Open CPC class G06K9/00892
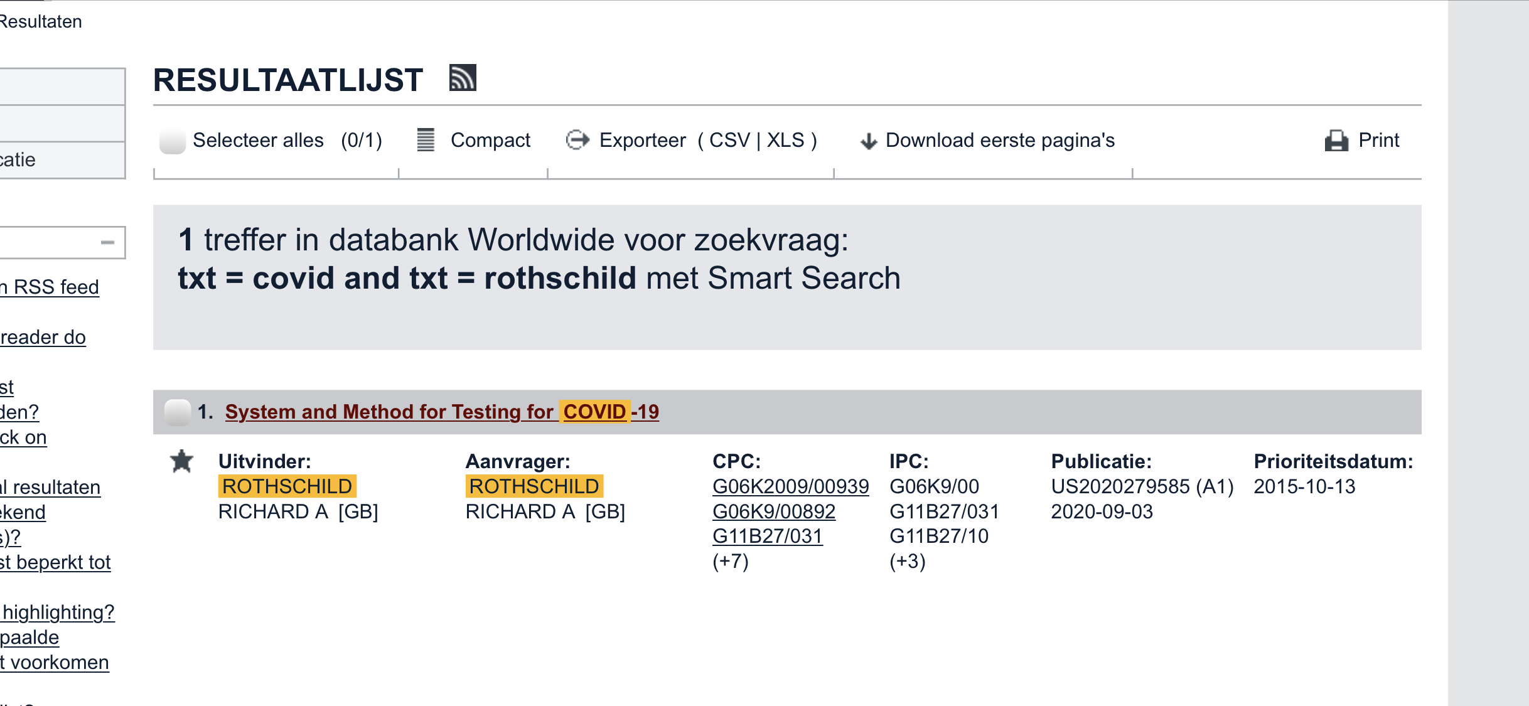 773,511
